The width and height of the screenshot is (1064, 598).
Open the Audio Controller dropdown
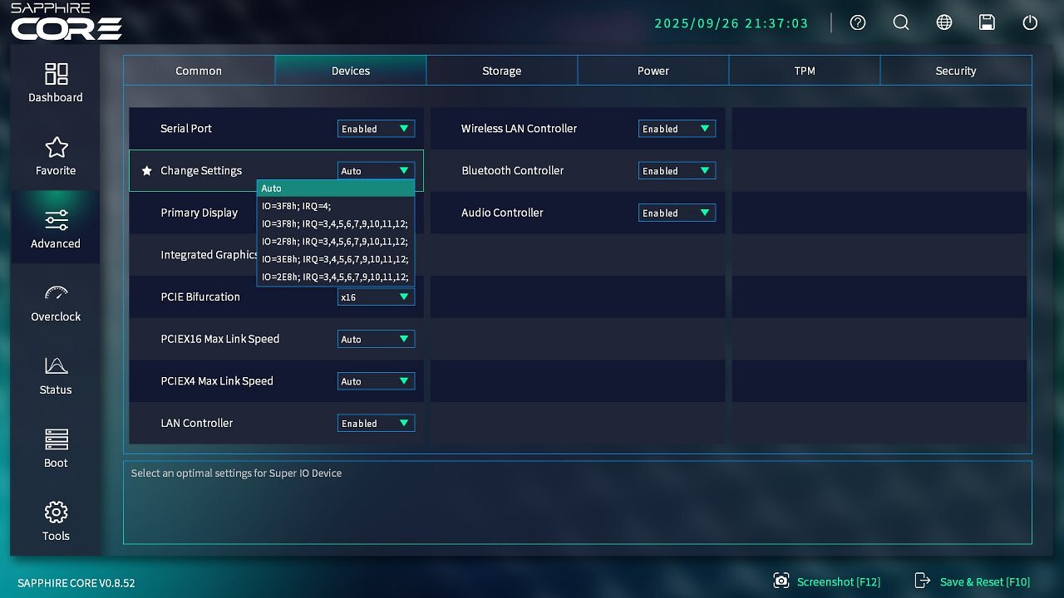pos(677,213)
